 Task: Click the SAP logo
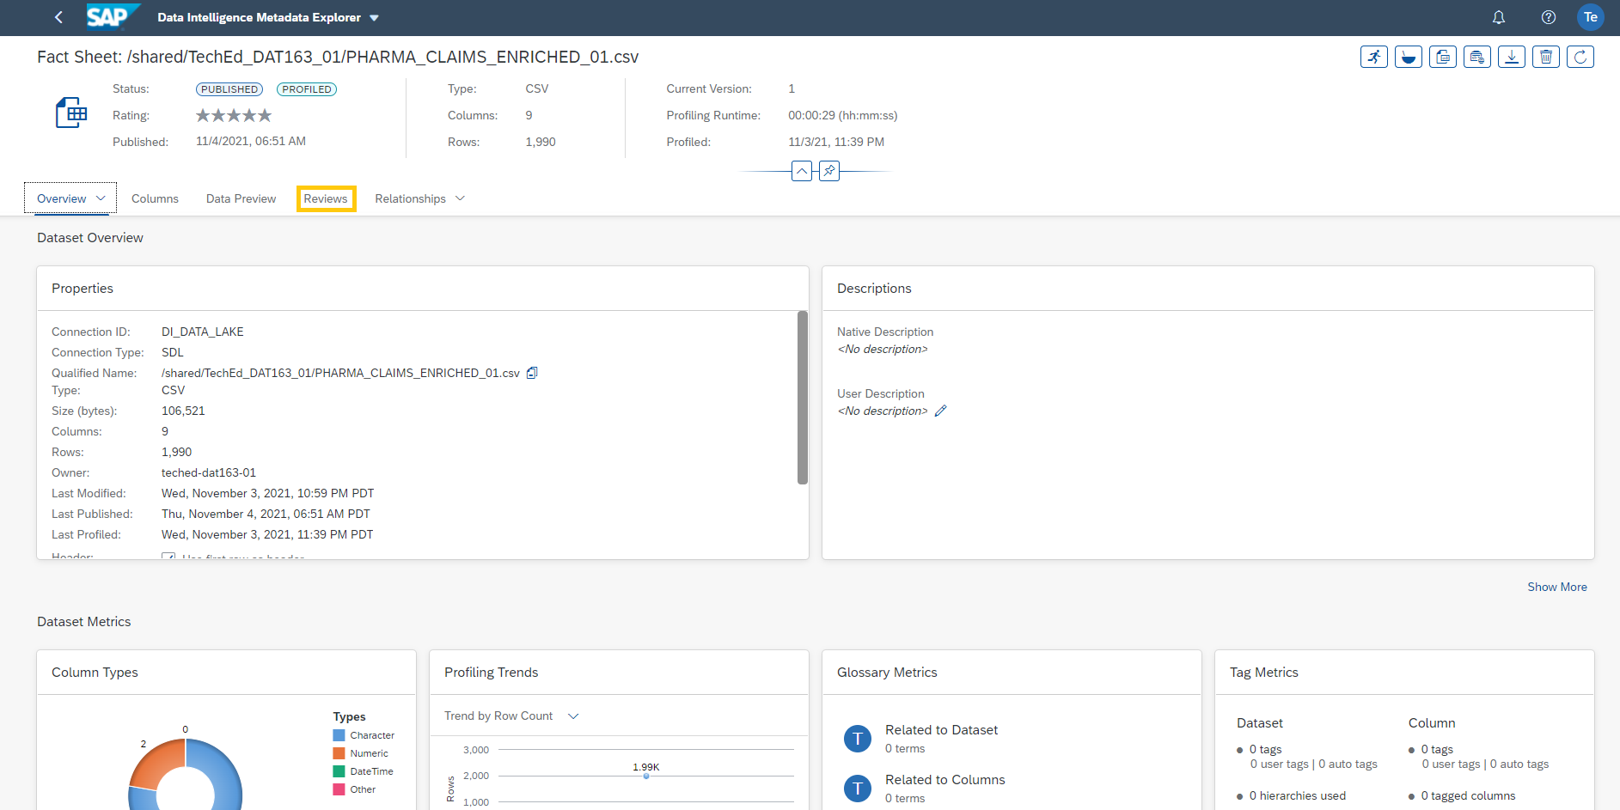click(113, 16)
